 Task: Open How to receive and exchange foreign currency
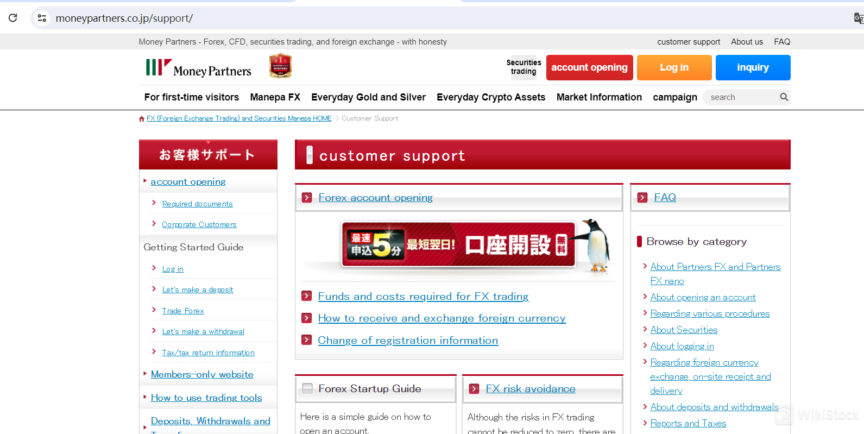(x=442, y=318)
